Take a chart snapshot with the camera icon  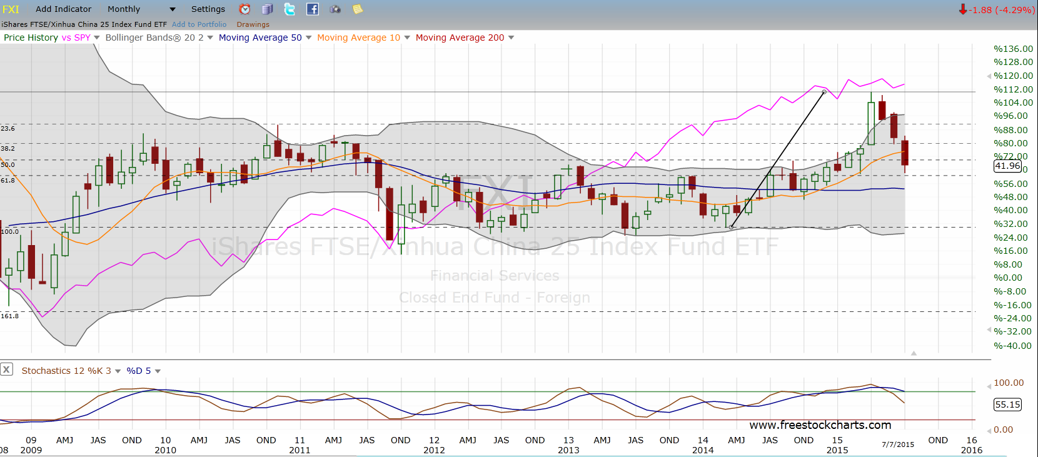tap(335, 9)
